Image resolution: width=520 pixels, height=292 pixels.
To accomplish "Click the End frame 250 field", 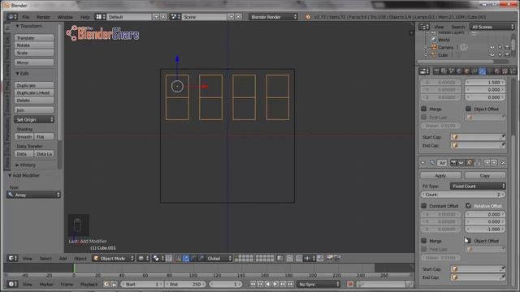I will 185,284.
